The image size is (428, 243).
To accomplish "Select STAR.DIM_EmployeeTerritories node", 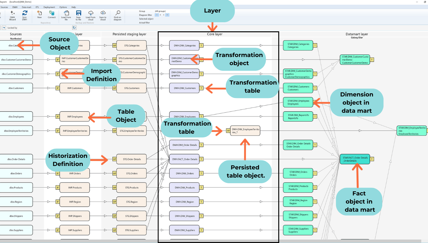I will pyautogui.click(x=412, y=131).
